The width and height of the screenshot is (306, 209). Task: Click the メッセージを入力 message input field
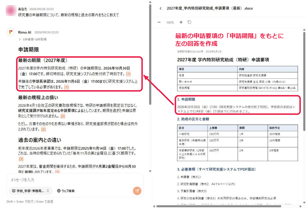(75, 180)
